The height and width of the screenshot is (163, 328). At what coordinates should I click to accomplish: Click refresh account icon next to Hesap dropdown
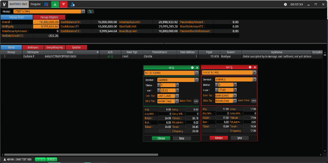(x=90, y=11)
